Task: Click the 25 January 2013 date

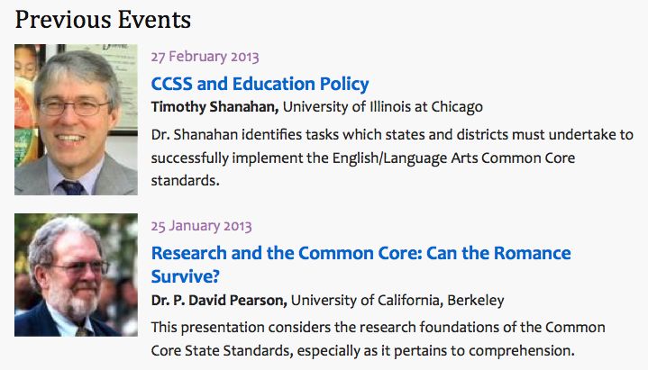Action: pyautogui.click(x=201, y=226)
